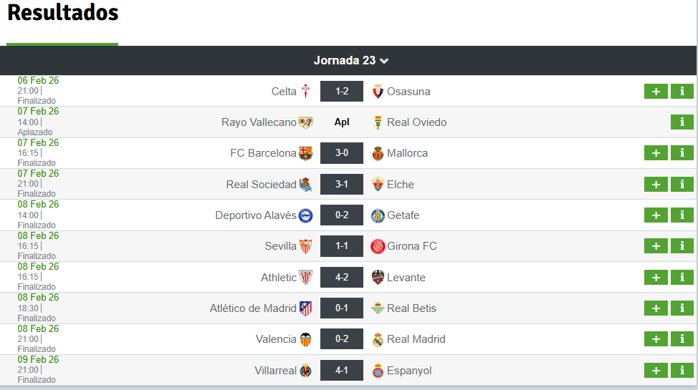Expand details for Celta vs Osasuna match
698x390 pixels.
656,92
